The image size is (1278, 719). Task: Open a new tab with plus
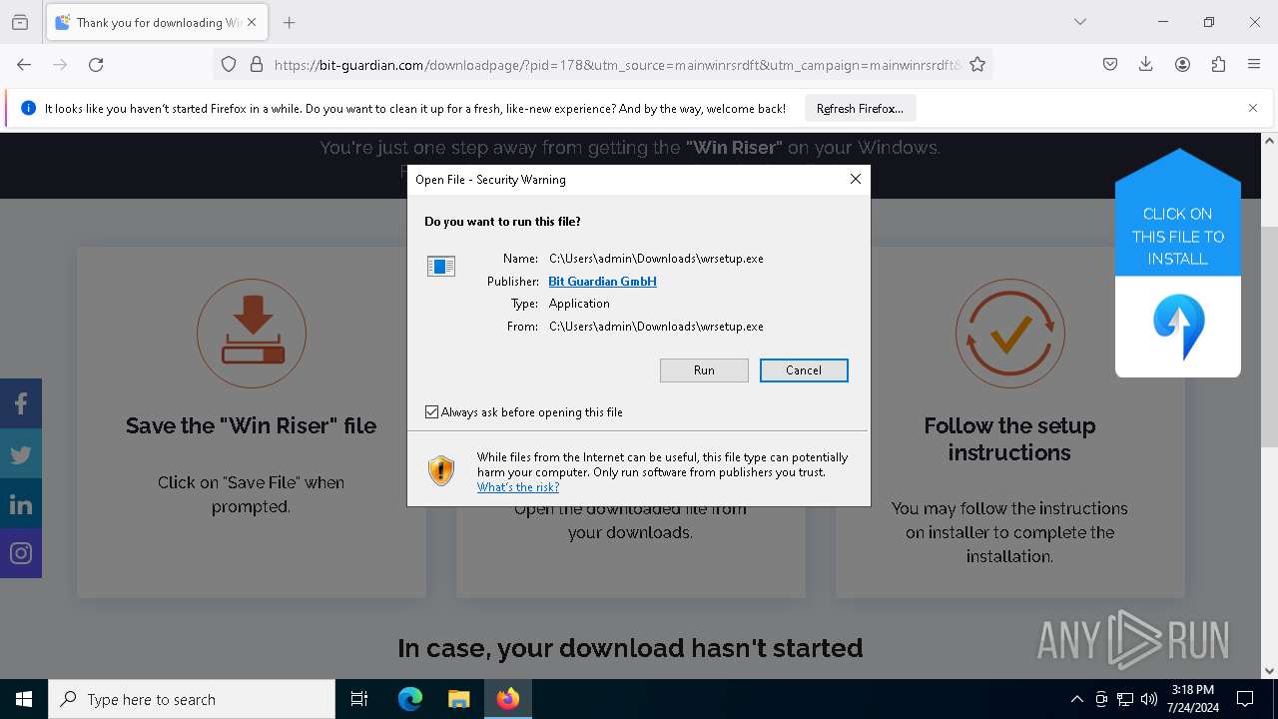(290, 22)
